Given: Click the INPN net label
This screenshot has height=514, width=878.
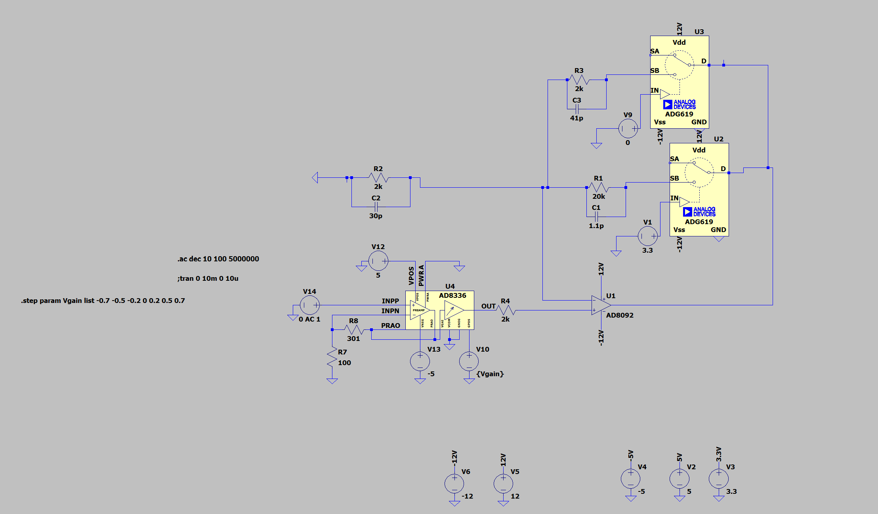Looking at the screenshot, I should pos(390,311).
